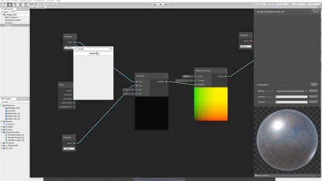The width and height of the screenshot is (322, 181).
Task: Select the Rect Transform tool in toolbar
Action: tap(26, 5)
